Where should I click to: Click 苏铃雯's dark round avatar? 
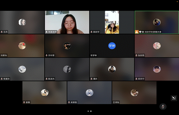tap(67, 46)
